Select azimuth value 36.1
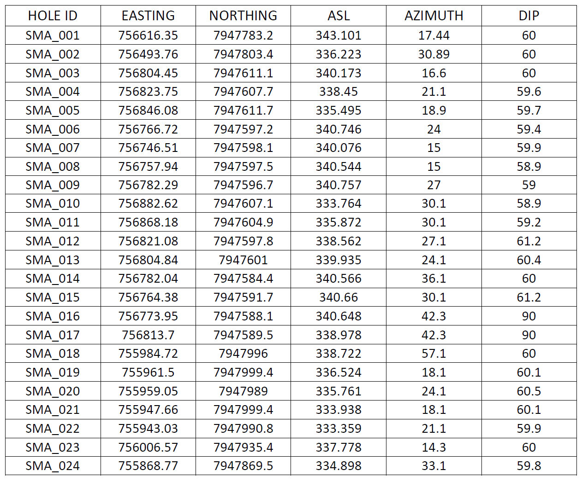Viewport: 582px width, 482px height. (434, 279)
